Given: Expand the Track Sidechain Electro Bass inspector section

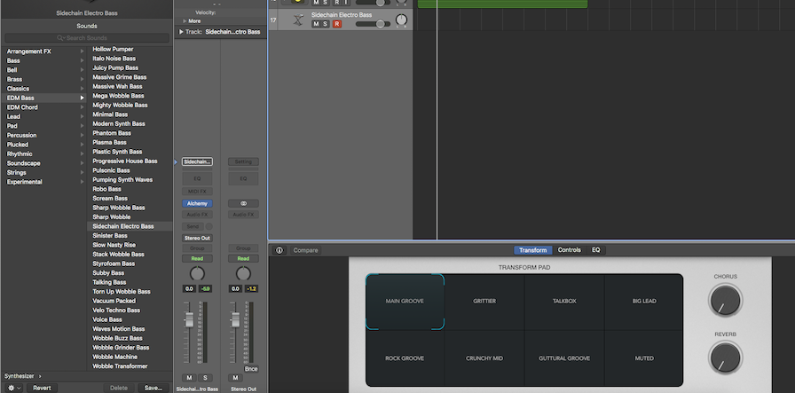Looking at the screenshot, I should click(182, 32).
